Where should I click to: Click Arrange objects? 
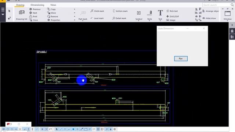210,11
